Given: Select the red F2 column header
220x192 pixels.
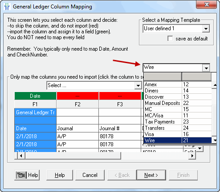Looking at the screenshot, I should (x=77, y=96).
